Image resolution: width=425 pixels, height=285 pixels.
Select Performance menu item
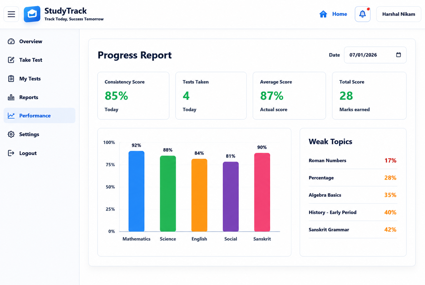pos(39,115)
